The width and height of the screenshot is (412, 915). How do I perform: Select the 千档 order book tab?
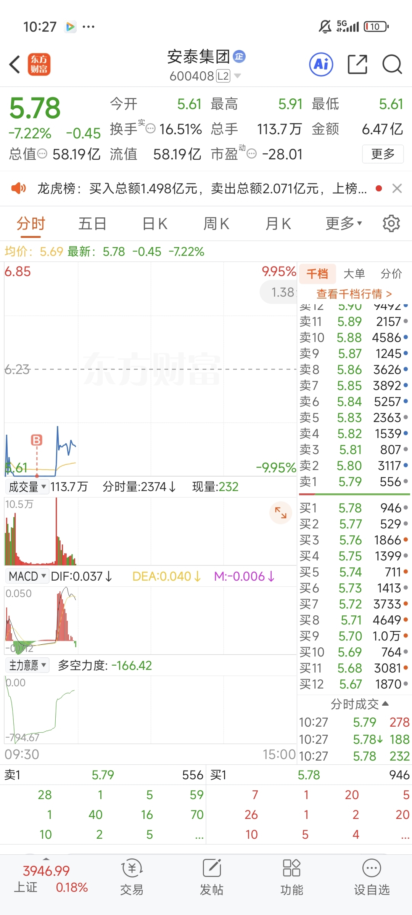(x=317, y=274)
